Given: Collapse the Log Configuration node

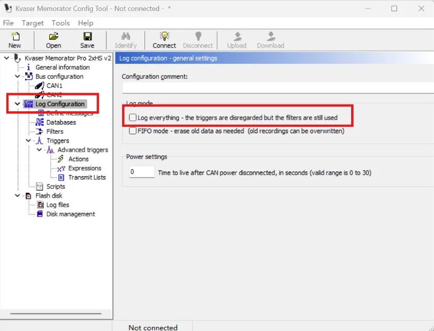Looking at the screenshot, I should click(x=17, y=104).
